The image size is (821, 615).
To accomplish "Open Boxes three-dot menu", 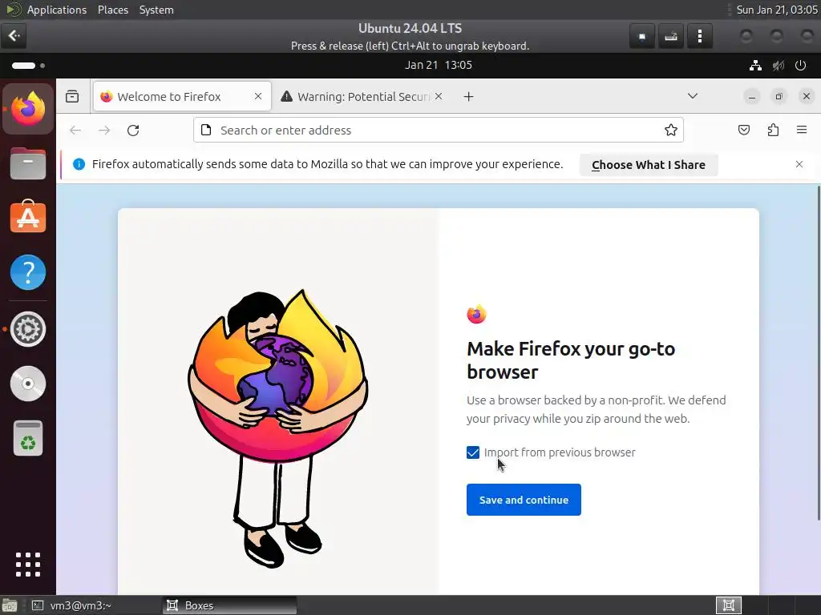I will [699, 36].
